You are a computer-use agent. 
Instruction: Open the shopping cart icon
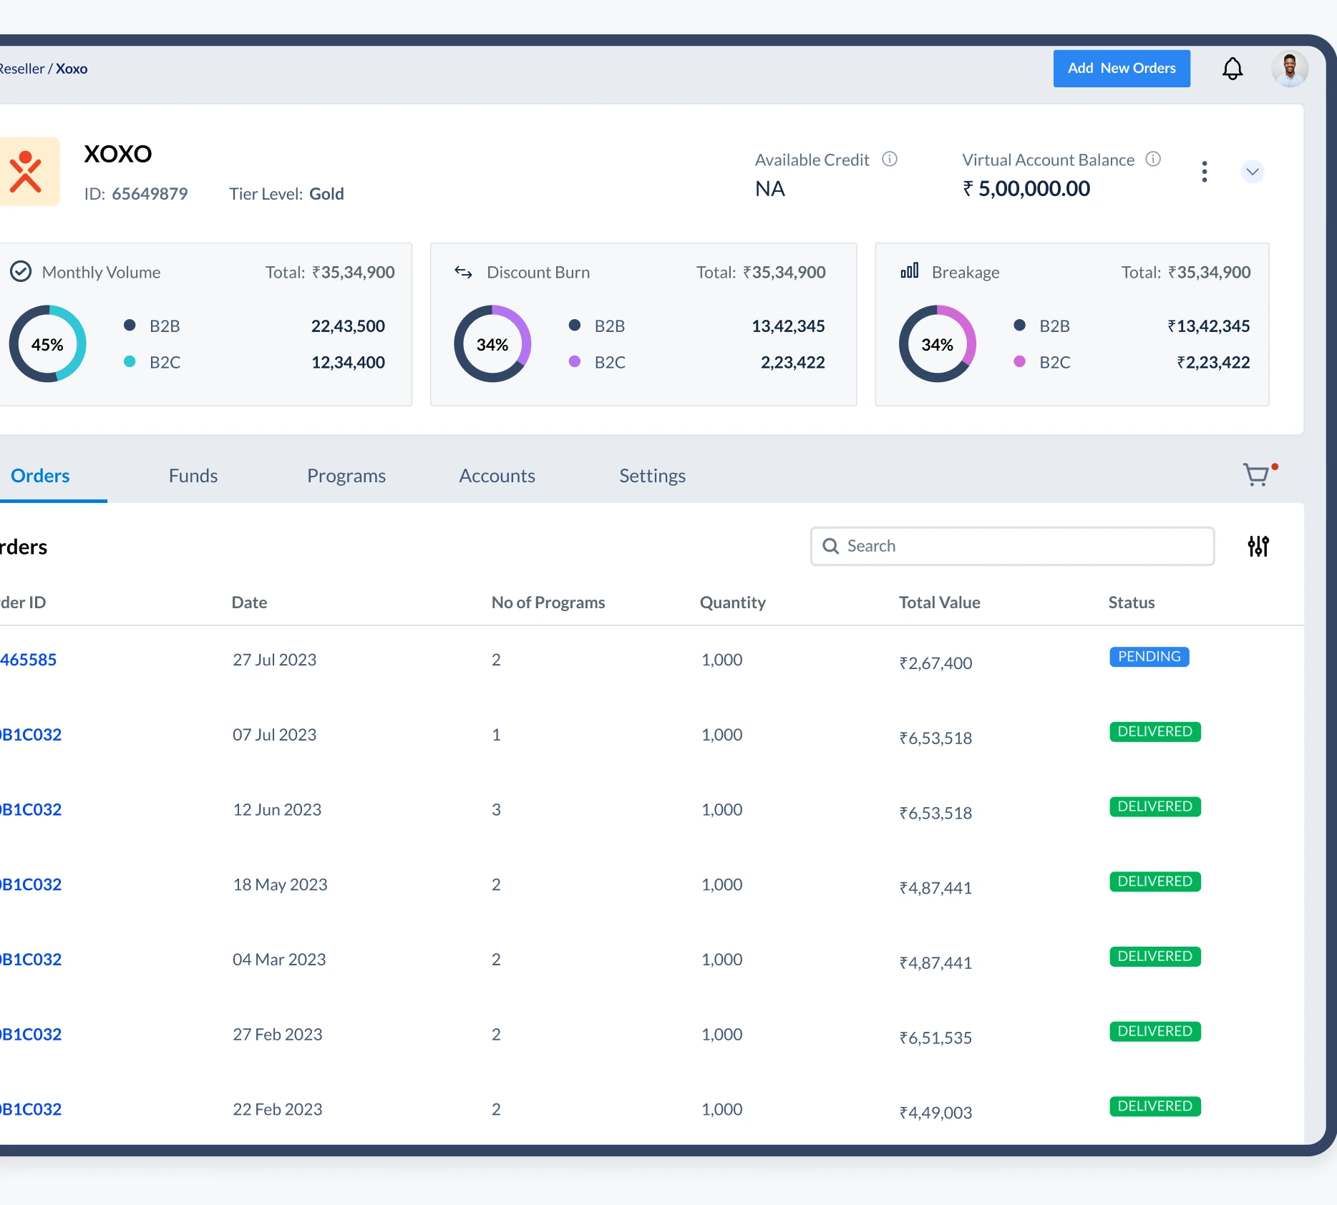[x=1256, y=474]
